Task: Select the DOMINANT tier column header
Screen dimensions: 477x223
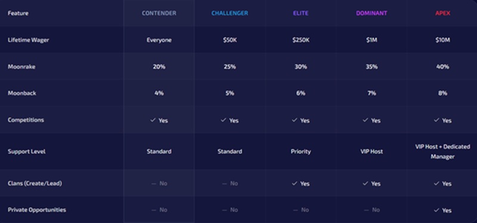Action: click(371, 13)
